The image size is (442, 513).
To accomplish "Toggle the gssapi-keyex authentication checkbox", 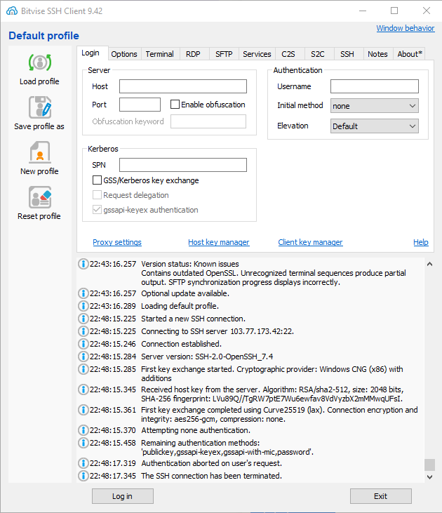I will tap(97, 210).
